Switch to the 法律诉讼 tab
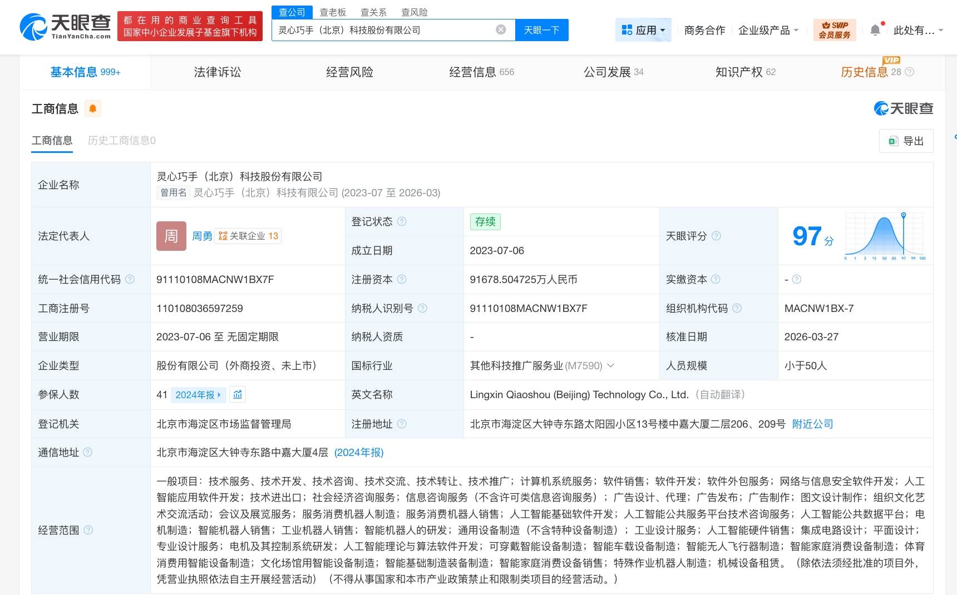The width and height of the screenshot is (957, 595). [x=217, y=72]
